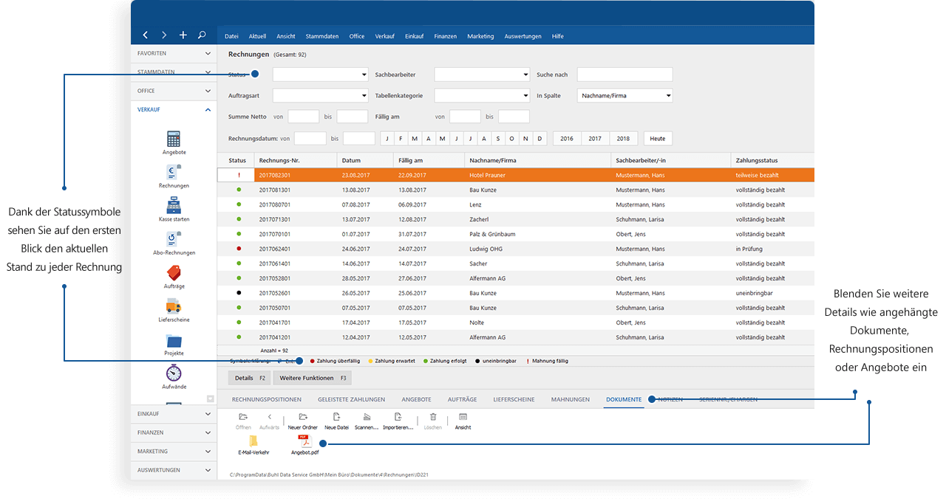Open the Auftragsart dropdown
This screenshot has width=946, height=504.
click(320, 95)
